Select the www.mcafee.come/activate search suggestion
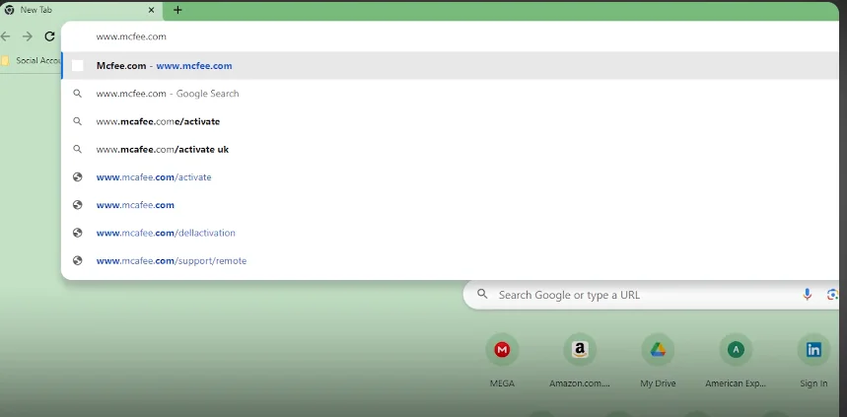This screenshot has width=847, height=417. click(450, 121)
